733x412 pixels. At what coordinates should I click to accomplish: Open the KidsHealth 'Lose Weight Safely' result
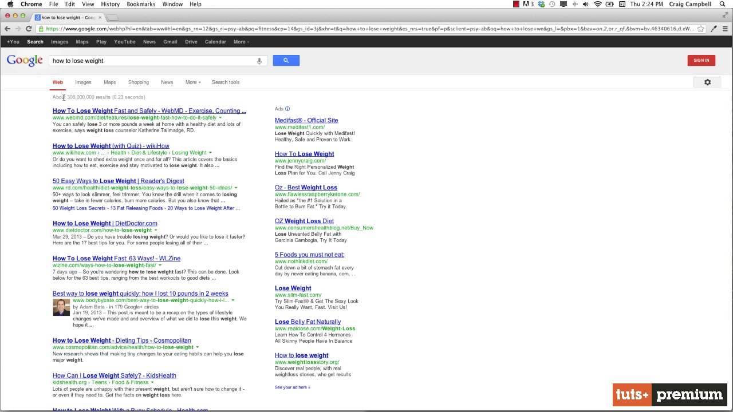pos(115,375)
